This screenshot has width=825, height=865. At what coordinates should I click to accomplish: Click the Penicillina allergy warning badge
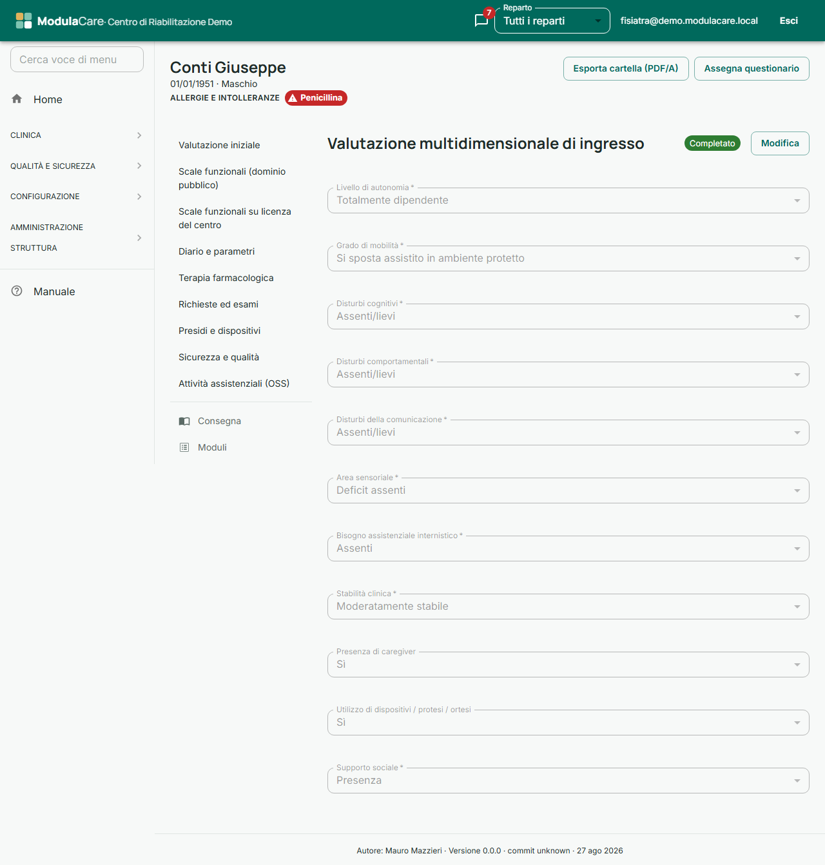[316, 98]
